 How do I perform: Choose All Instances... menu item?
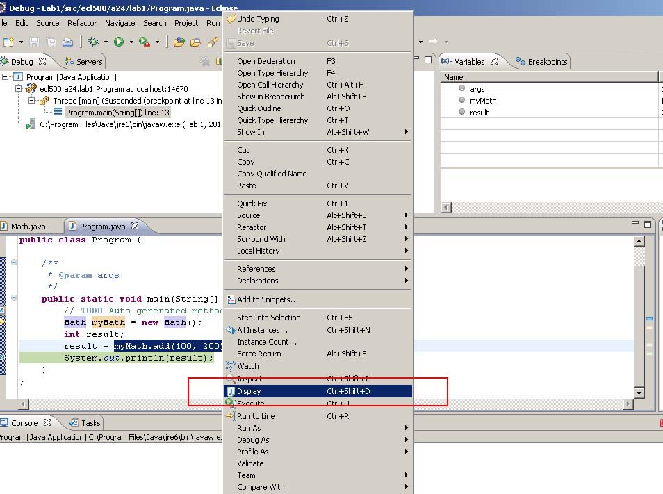[318, 330]
